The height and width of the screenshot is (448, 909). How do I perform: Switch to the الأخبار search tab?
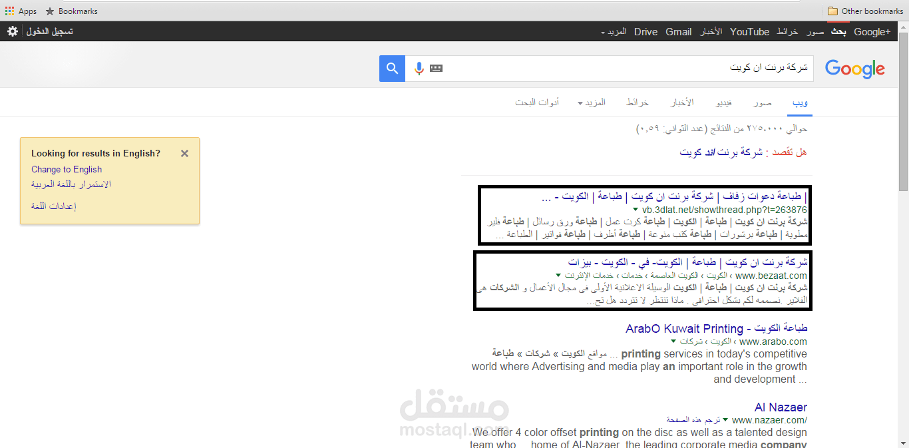[x=682, y=103]
